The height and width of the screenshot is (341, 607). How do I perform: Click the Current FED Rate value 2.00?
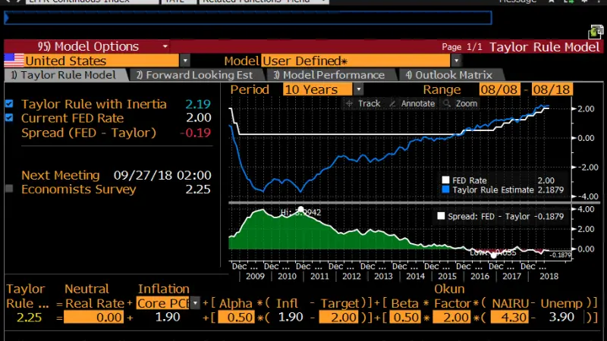(x=199, y=117)
